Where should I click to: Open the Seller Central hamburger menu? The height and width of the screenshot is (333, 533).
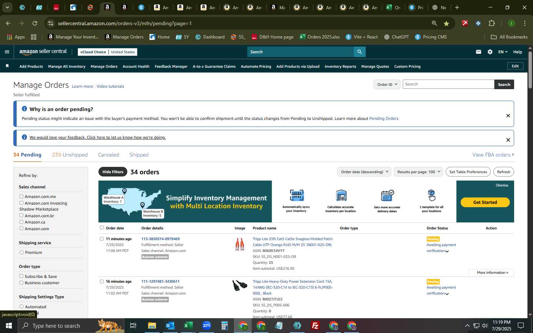point(7,52)
